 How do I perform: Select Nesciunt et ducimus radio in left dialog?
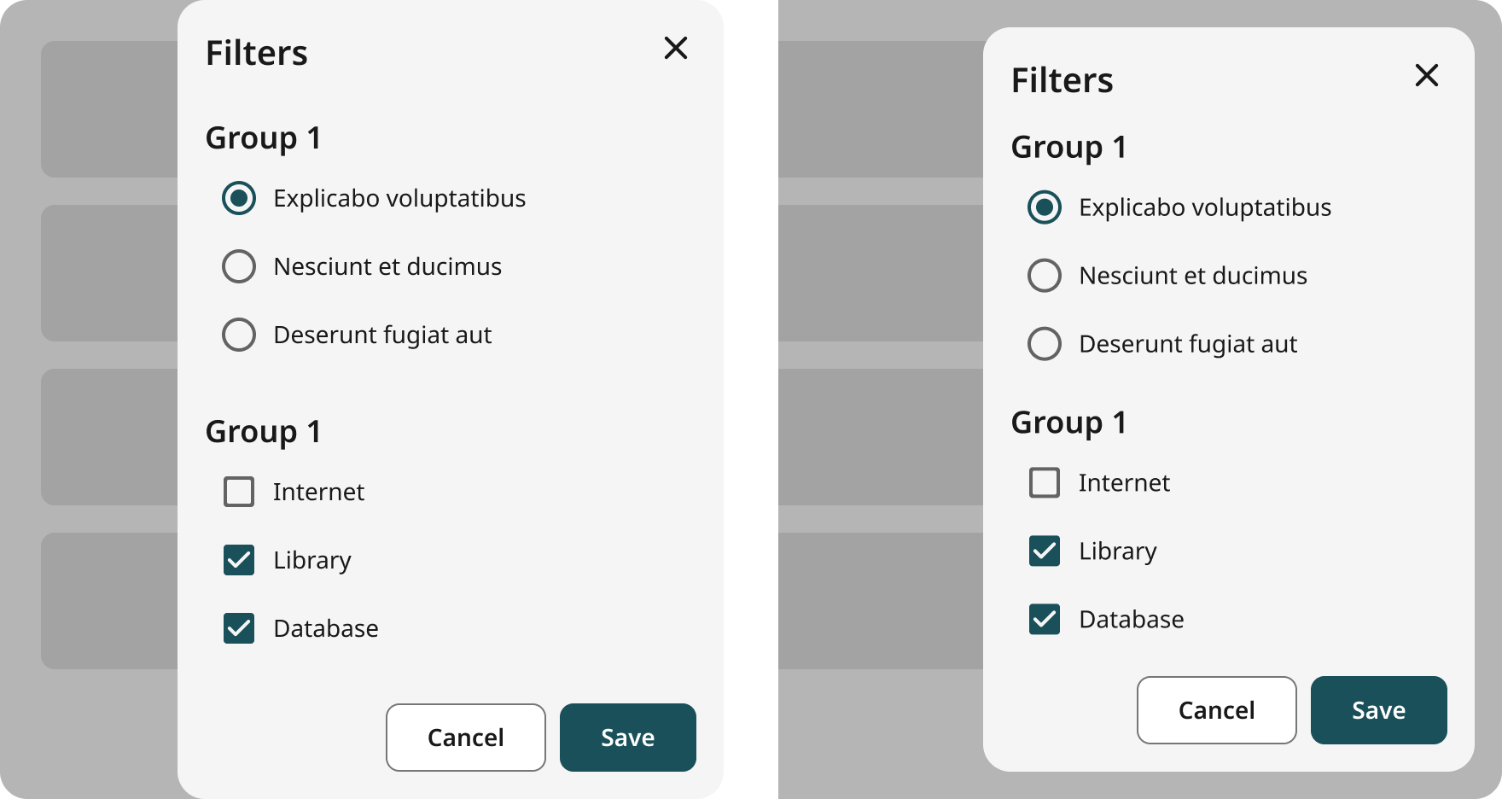click(239, 266)
